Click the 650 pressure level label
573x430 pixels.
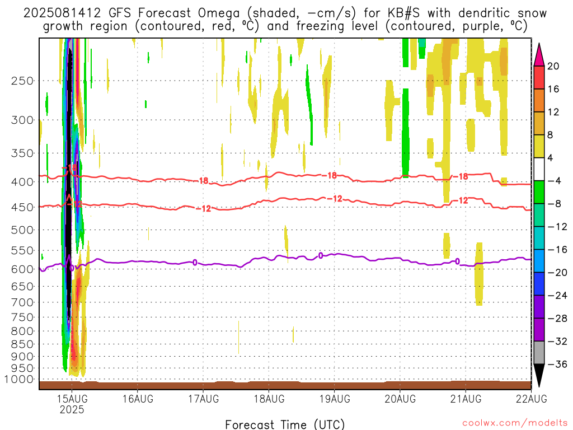22,286
